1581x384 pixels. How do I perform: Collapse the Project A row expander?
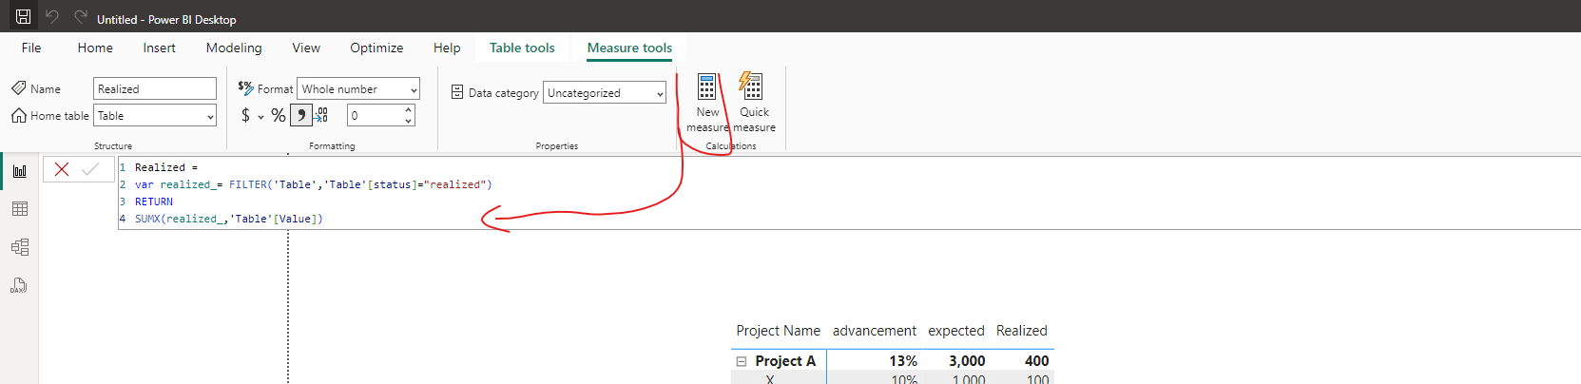click(742, 361)
